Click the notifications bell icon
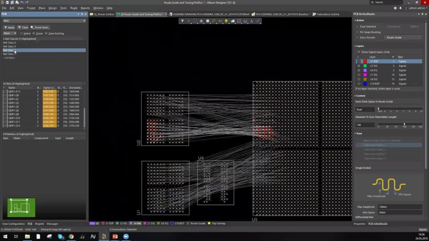Screen dimensions: 429x241 coord(400,8)
